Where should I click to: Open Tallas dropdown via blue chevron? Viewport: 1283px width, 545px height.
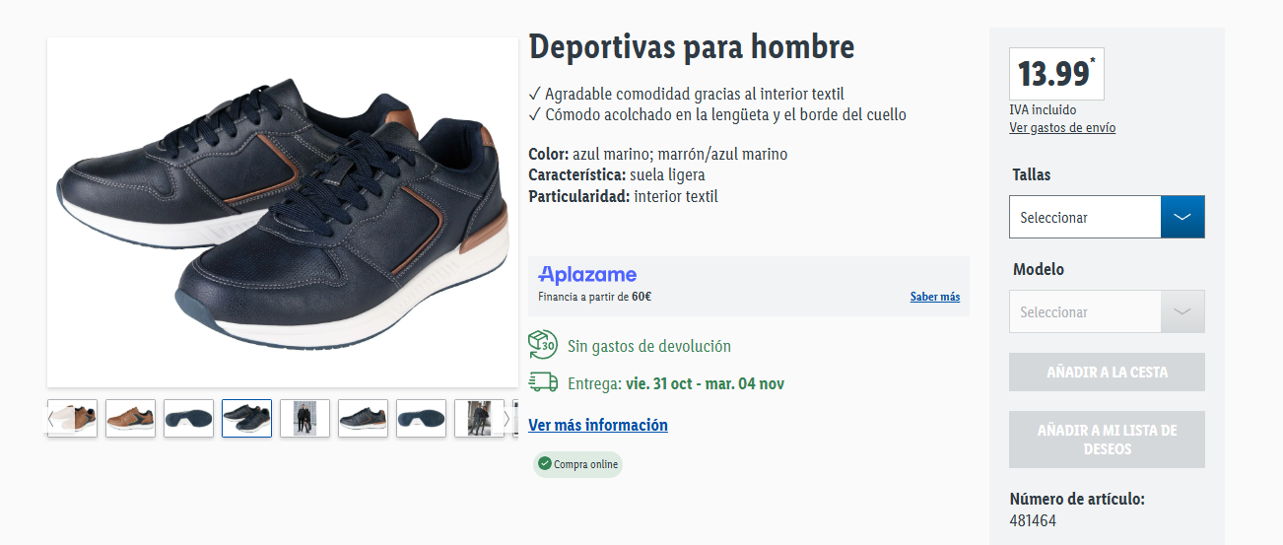pyautogui.click(x=1182, y=217)
